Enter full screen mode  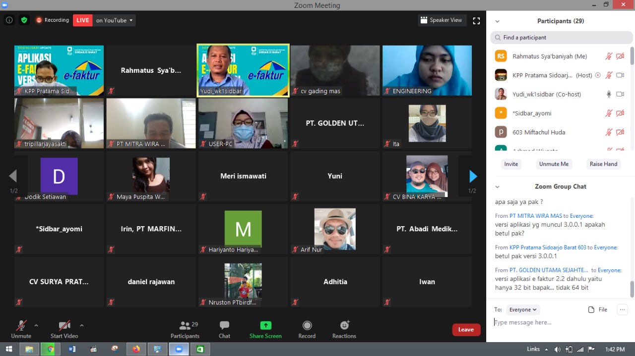476,20
